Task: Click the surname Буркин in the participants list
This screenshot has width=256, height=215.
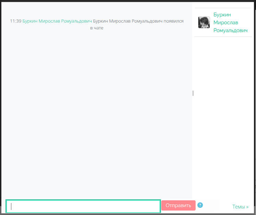Action: coord(222,15)
